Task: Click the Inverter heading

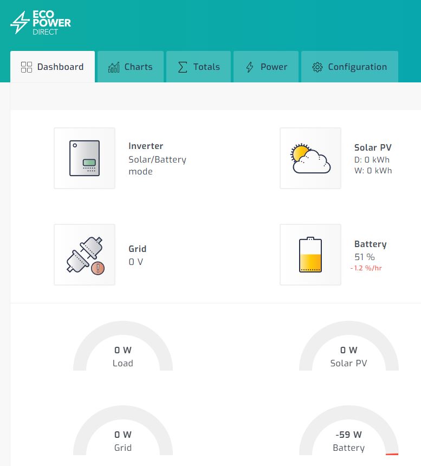Action: 146,146
